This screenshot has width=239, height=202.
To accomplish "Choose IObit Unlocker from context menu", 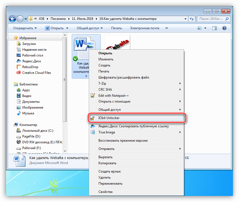I will (x=136, y=118).
